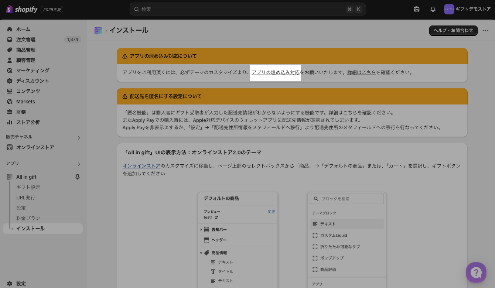
Task: Open the notifications bell
Action: (433, 9)
